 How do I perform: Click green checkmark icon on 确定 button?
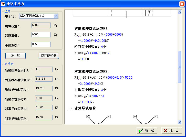tap(140, 131)
